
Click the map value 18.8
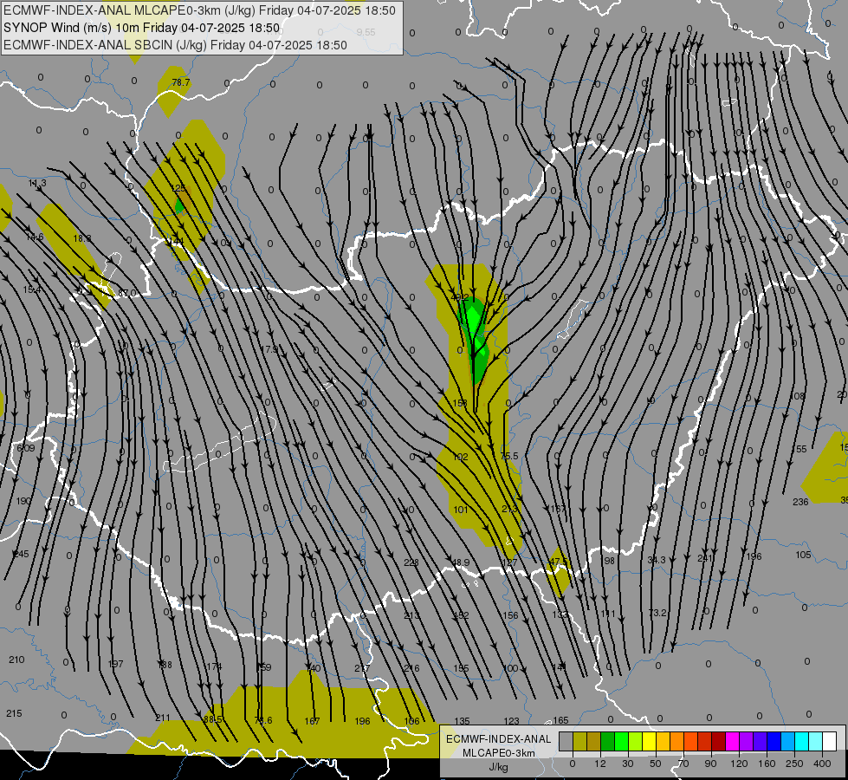82,238
